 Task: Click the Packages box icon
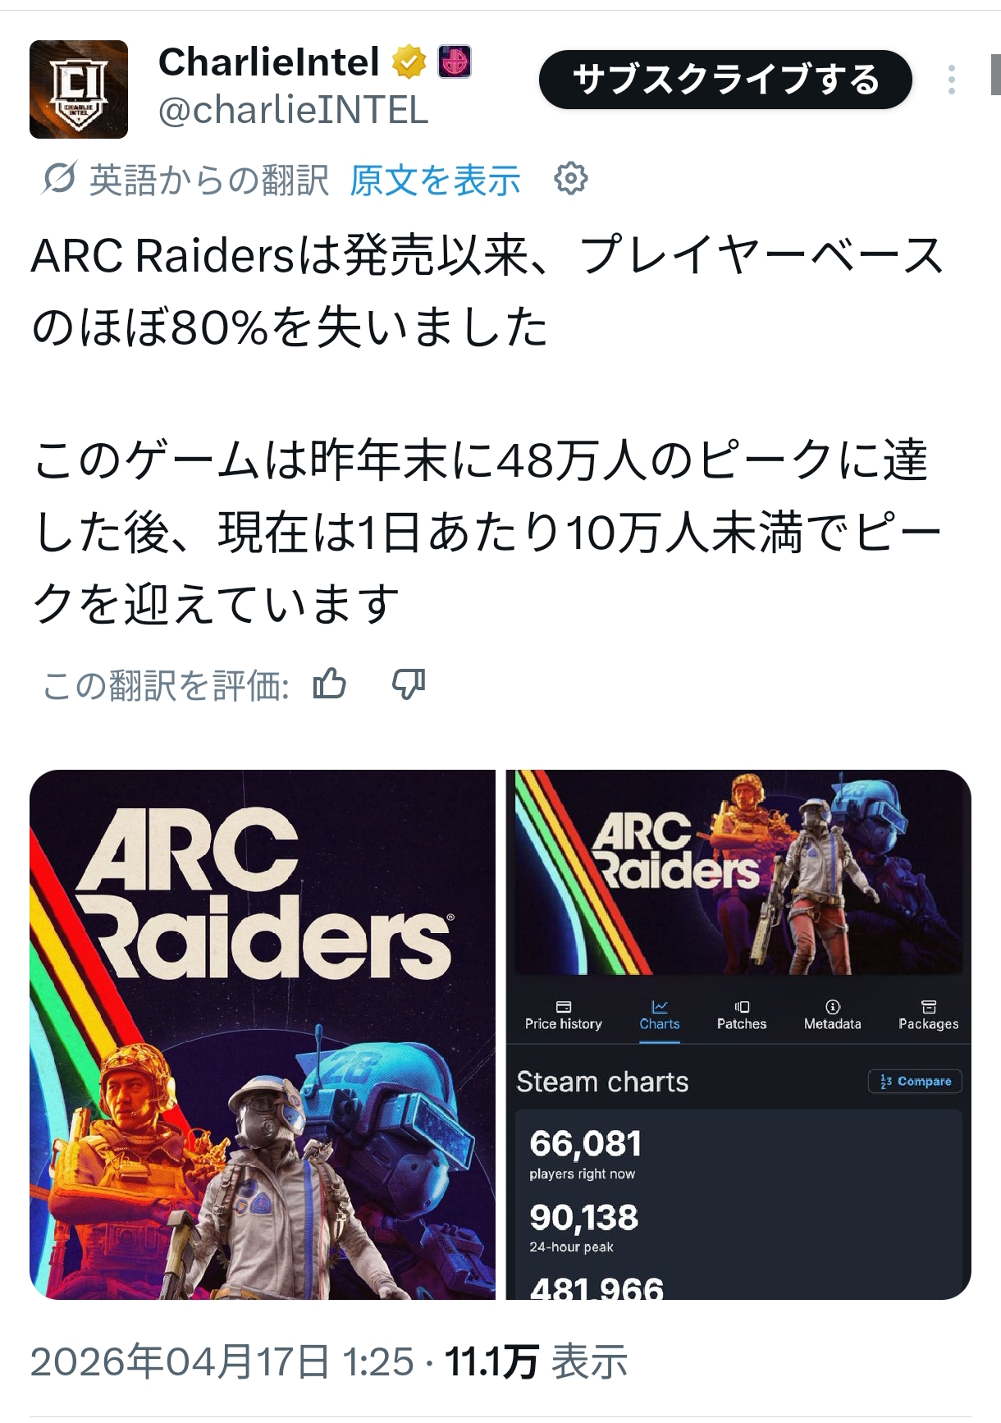pyautogui.click(x=929, y=1007)
